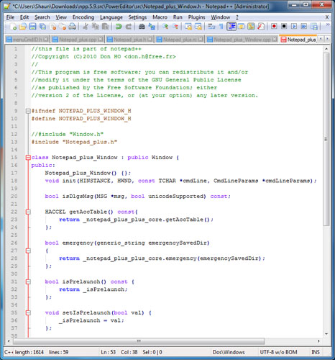Click the Save recorded macro icon
The height and width of the screenshot is (360, 335).
point(314,27)
